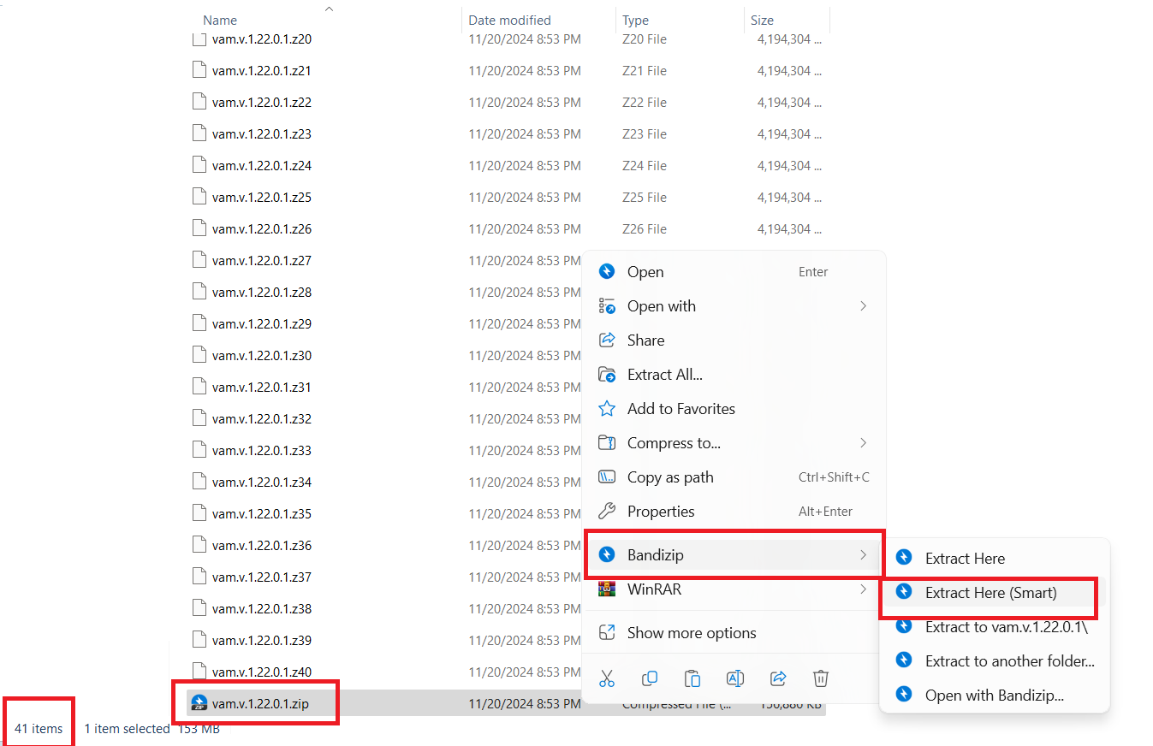Viewport: 1153px width, 746px height.
Task: Sort by the Date modified column header
Action: pyautogui.click(x=509, y=21)
